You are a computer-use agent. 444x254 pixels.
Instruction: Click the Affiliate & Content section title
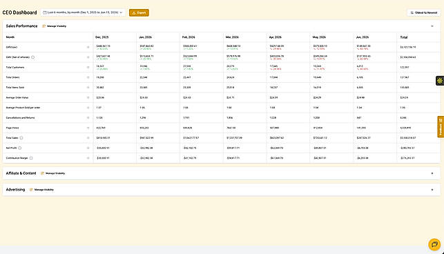point(21,173)
